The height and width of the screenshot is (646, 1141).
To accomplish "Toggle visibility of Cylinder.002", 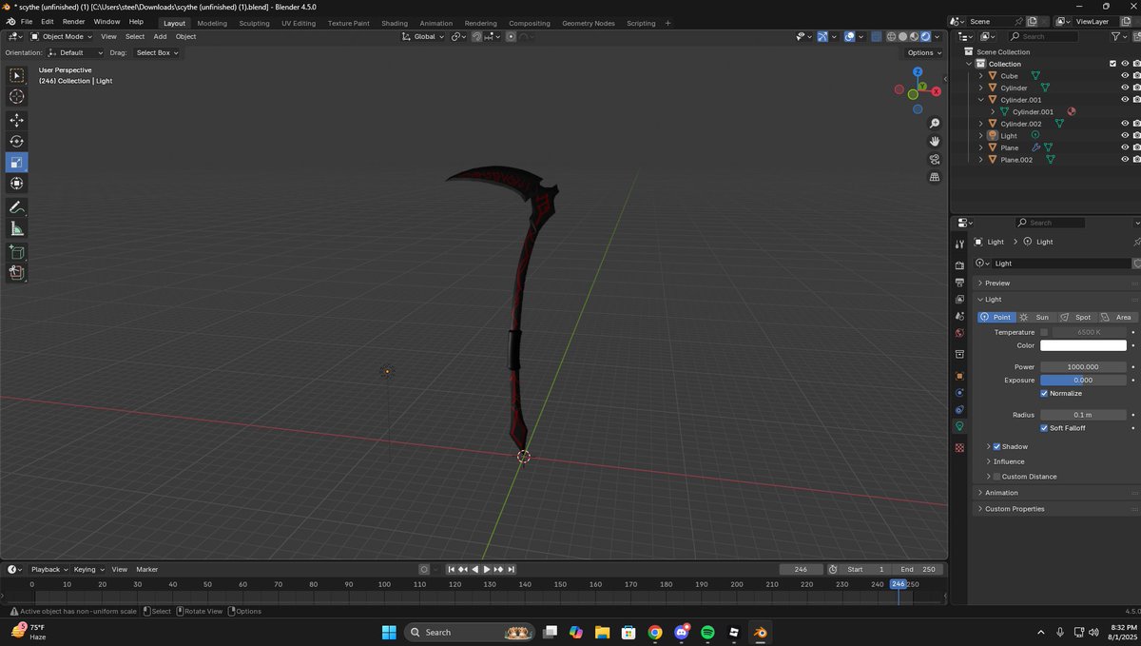I will pyautogui.click(x=1125, y=124).
